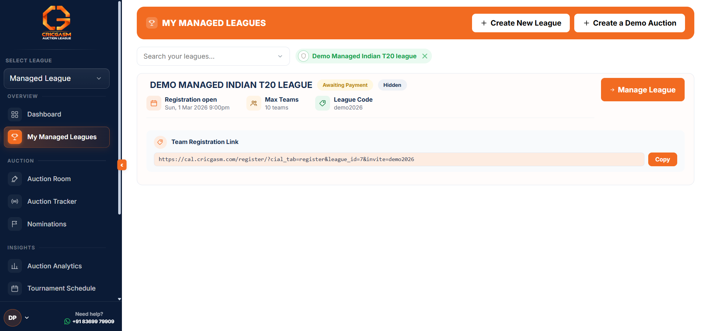This screenshot has width=701, height=331.
Task: Click the Auction Analytics chart icon
Action: (x=15, y=266)
